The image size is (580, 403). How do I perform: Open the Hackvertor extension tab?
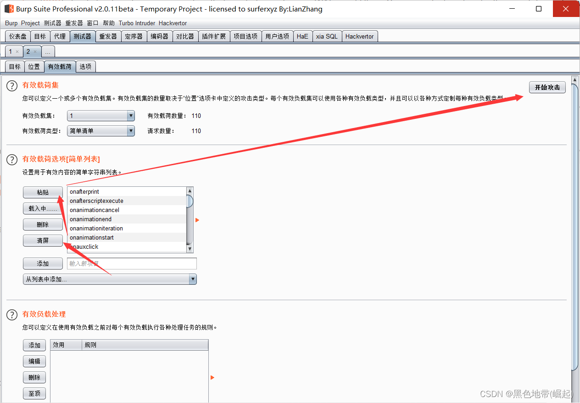tap(360, 36)
